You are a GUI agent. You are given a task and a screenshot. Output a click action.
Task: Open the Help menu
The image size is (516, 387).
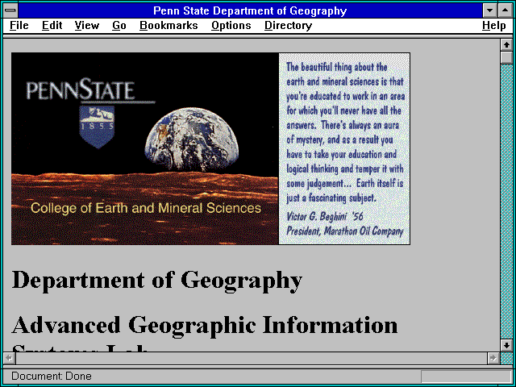(x=494, y=26)
